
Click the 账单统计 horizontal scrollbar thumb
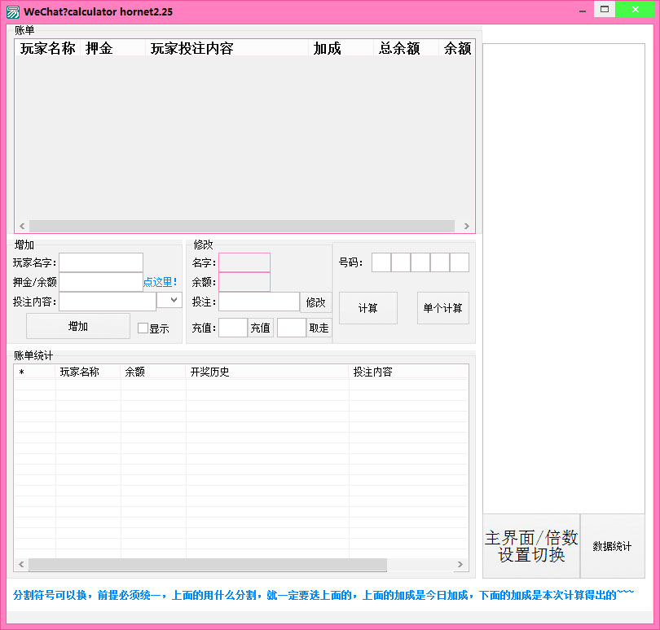(208, 564)
